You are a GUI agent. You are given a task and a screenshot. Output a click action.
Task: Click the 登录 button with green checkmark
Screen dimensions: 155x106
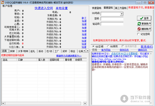pos(144,18)
